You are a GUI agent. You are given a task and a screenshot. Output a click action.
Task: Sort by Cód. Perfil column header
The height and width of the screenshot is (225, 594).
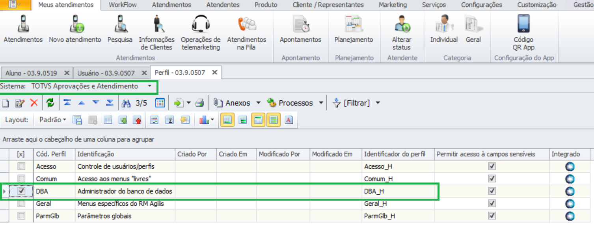coord(54,154)
